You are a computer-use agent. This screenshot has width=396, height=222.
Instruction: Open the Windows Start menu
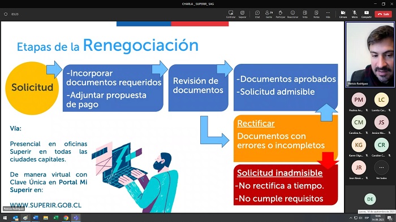tap(5, 218)
